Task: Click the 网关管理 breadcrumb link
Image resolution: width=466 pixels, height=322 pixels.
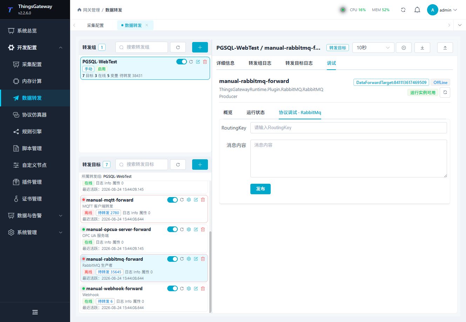Action: pyautogui.click(x=91, y=10)
